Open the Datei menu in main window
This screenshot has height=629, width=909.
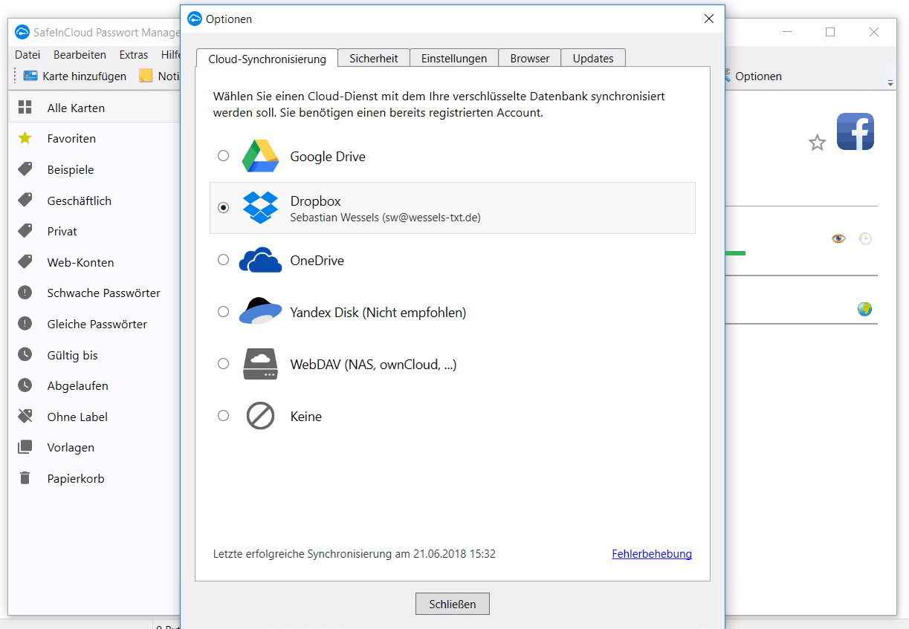(x=28, y=55)
